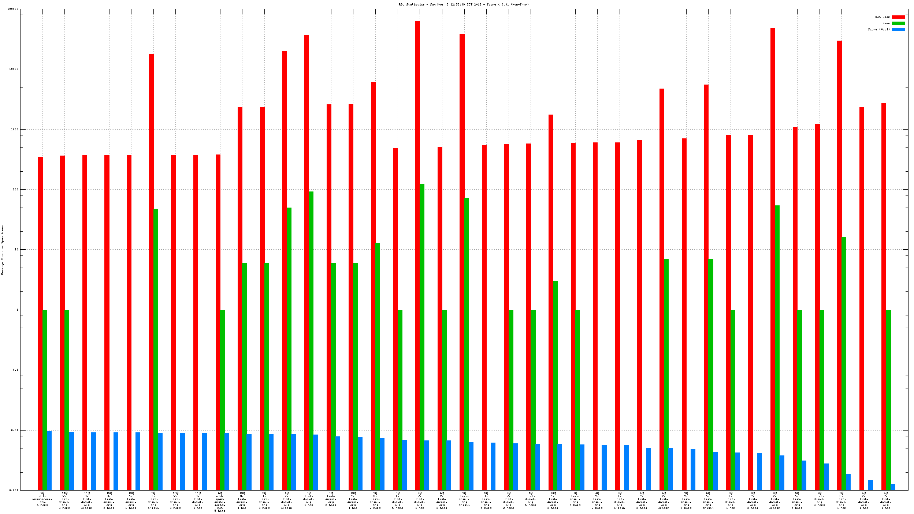Screen dimensions: 914x514
Task: Click the 'Message Count or Spam Score' axis title
Action: click(x=2, y=250)
